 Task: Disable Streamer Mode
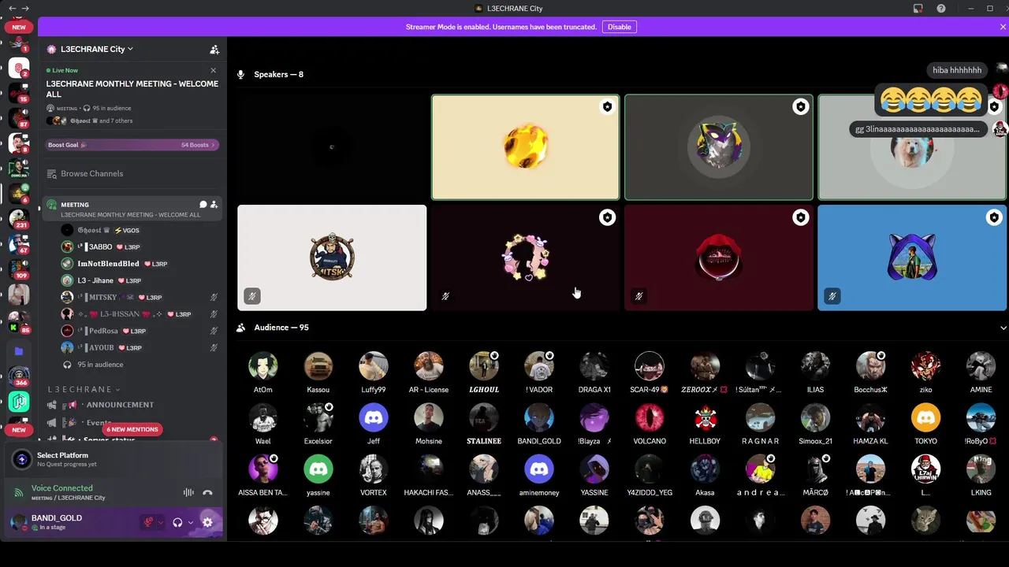619,27
